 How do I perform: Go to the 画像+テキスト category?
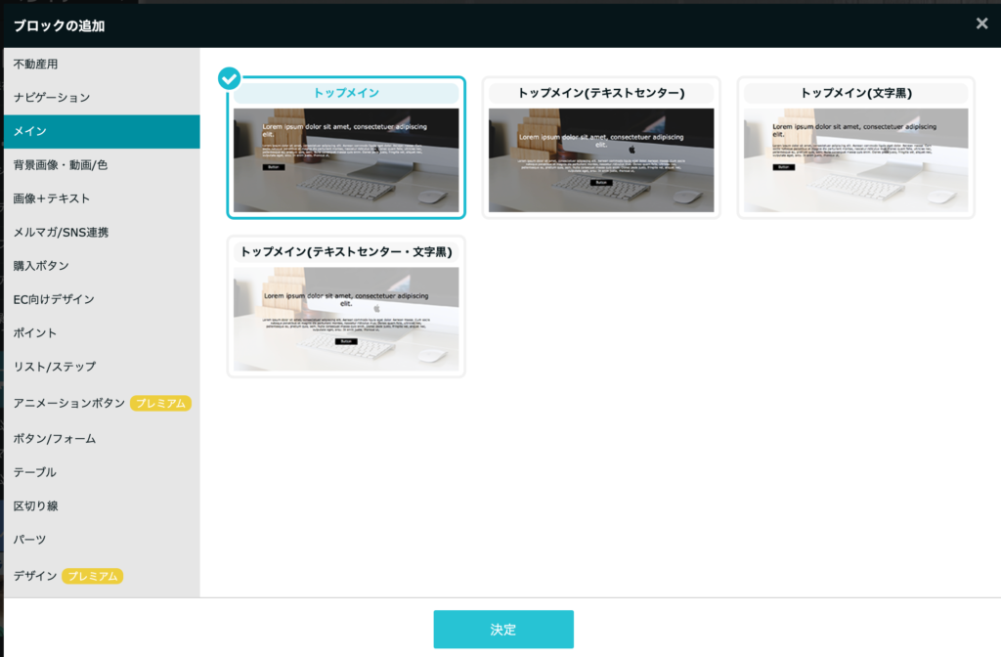point(52,198)
